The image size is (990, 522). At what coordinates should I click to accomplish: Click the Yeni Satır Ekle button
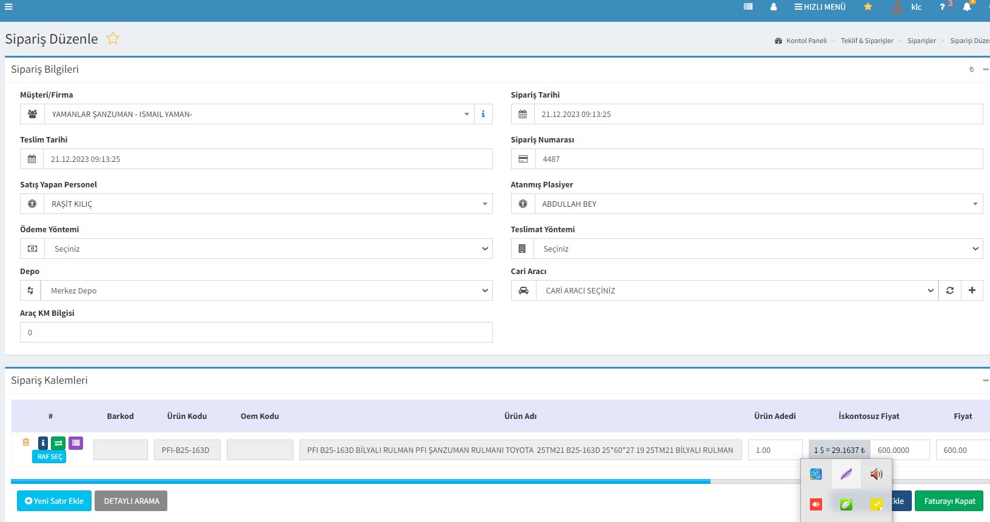[x=55, y=501]
